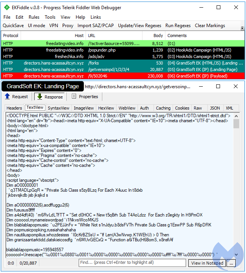Open the Rules menu
This screenshot has width=246, height=273.
point(34,17)
